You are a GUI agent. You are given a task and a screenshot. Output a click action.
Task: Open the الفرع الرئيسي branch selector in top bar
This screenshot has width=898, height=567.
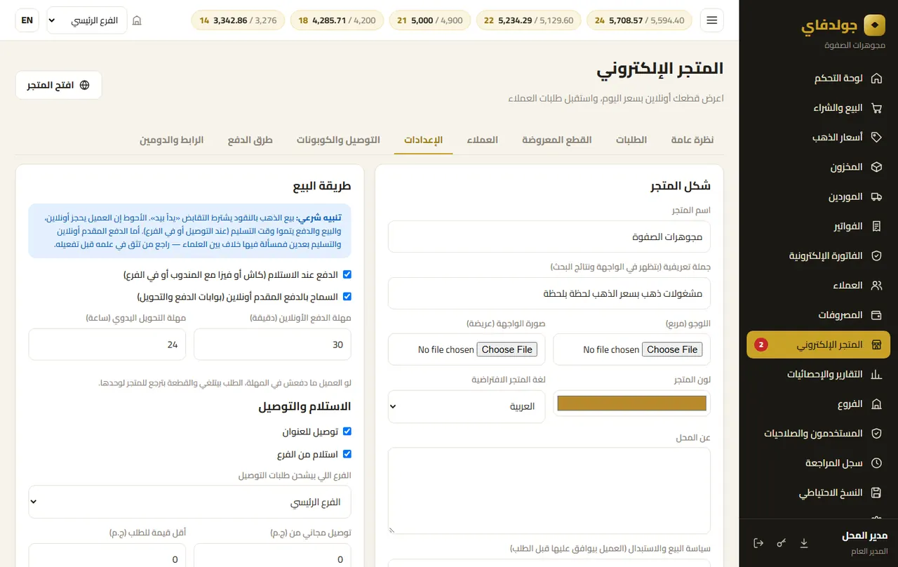[87, 20]
